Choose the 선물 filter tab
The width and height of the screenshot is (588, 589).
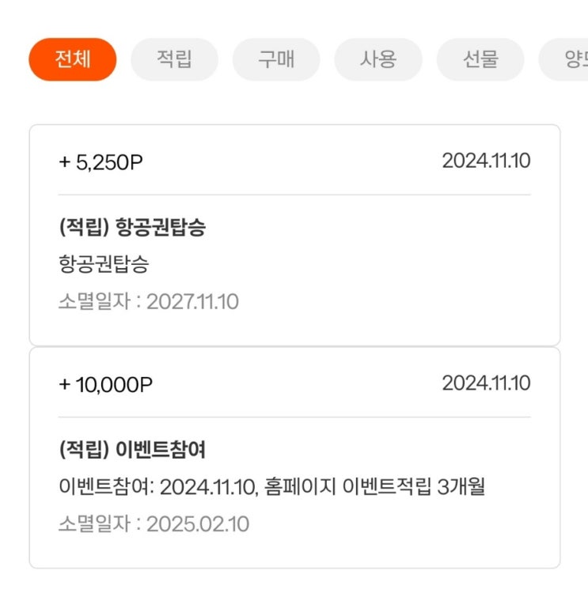480,59
